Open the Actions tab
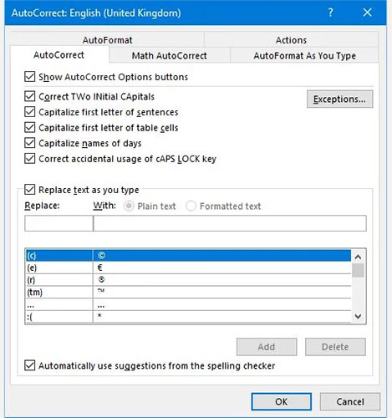The height and width of the screenshot is (418, 392). (291, 40)
